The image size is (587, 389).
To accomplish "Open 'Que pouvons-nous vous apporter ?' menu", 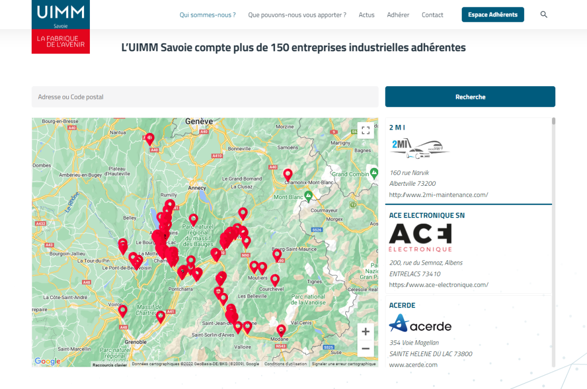I will tap(297, 15).
